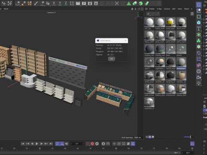Viewport: 207px width, 155px height.
Task: Open Render to Picture Viewer icon
Action: tap(84, 3)
